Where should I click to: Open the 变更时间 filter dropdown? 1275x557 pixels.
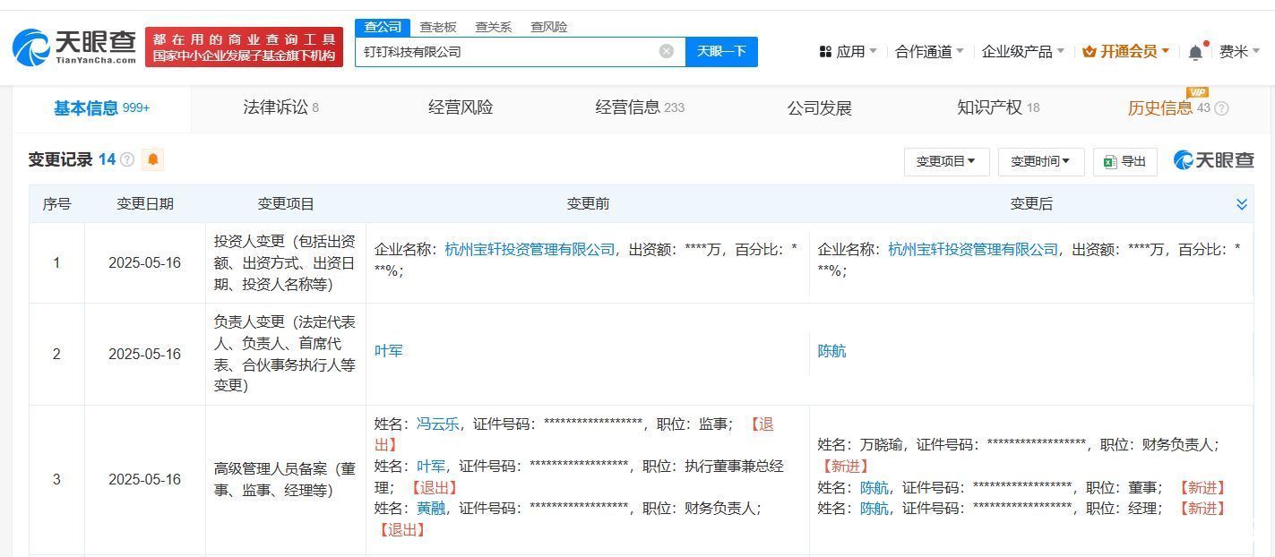pyautogui.click(x=1041, y=161)
